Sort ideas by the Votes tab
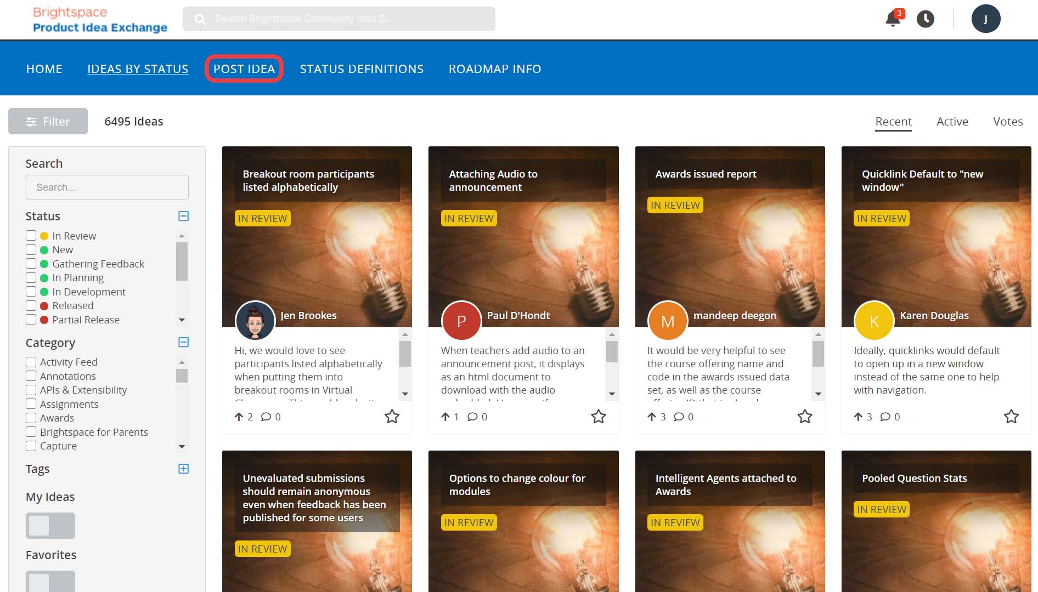The width and height of the screenshot is (1038, 592). click(x=1007, y=122)
